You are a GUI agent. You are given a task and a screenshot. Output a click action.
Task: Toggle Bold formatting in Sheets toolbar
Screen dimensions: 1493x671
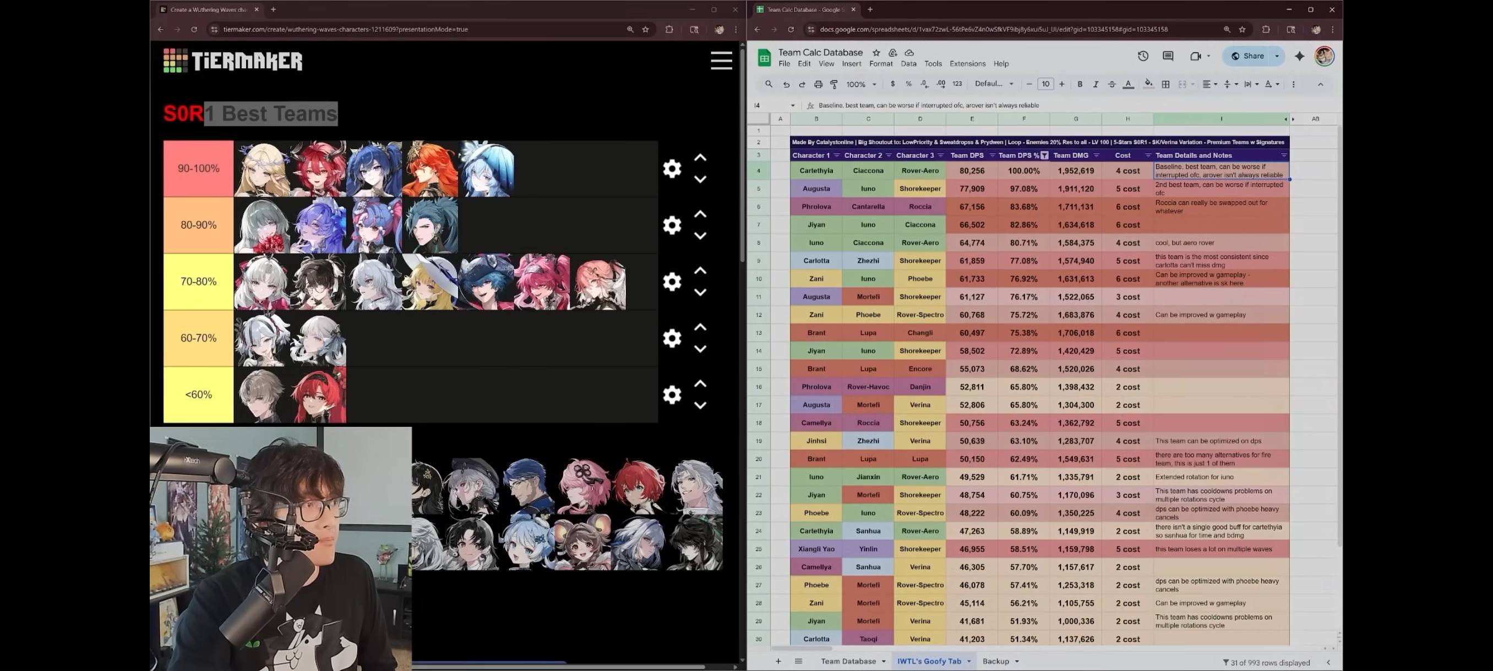1079,84
